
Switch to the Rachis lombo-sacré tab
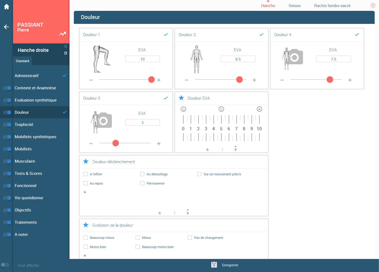click(x=332, y=5)
